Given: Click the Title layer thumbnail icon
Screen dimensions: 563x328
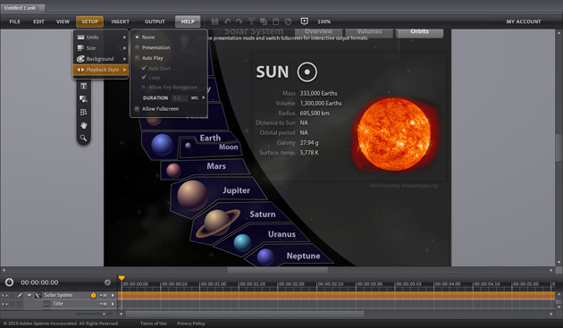Looking at the screenshot, I should pyautogui.click(x=47, y=304).
